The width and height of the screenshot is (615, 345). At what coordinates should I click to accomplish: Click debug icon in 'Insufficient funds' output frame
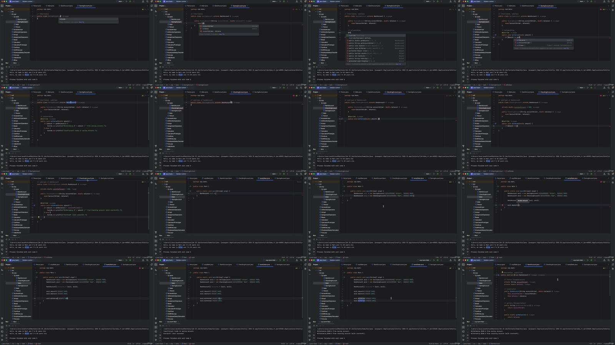click(x=284, y=260)
